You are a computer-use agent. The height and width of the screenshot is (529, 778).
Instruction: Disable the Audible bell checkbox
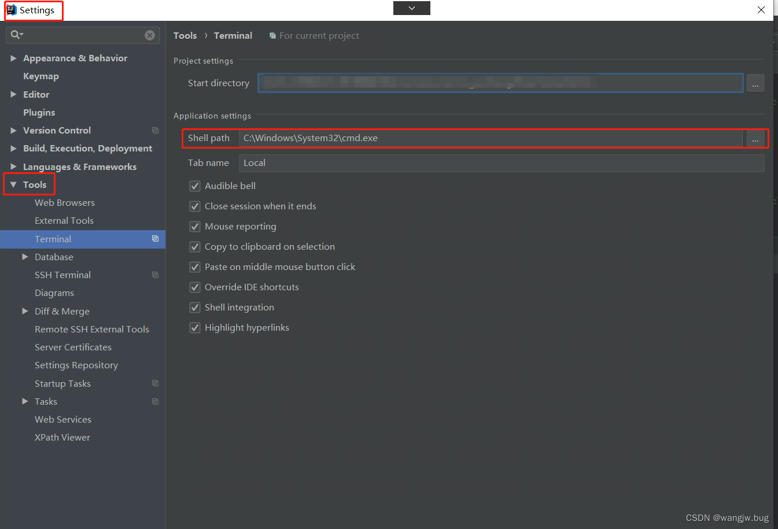pos(195,186)
